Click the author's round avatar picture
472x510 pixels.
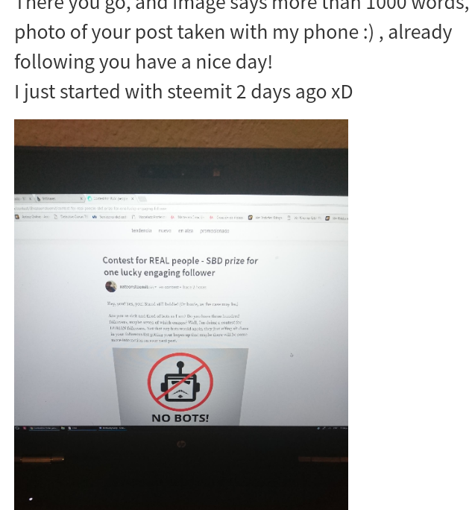(x=111, y=286)
